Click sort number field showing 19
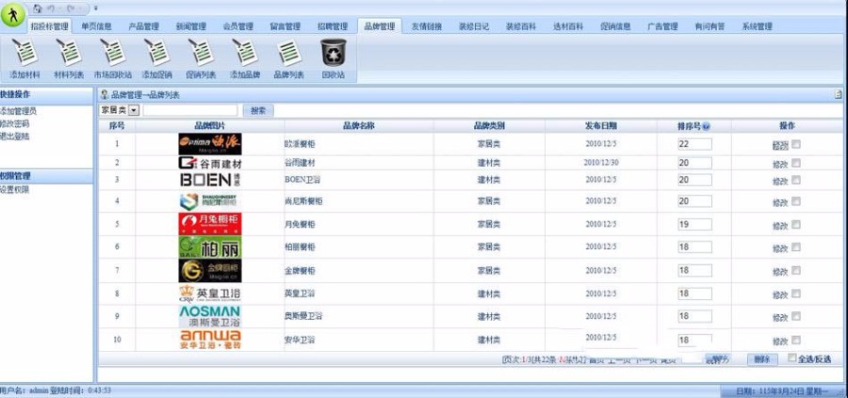 [x=695, y=224]
